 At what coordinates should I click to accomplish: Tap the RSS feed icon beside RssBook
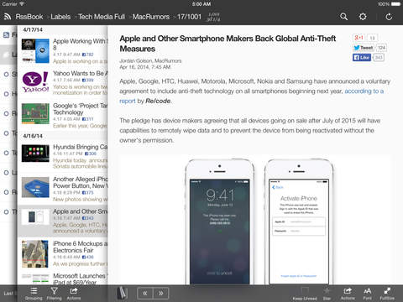pos(8,17)
